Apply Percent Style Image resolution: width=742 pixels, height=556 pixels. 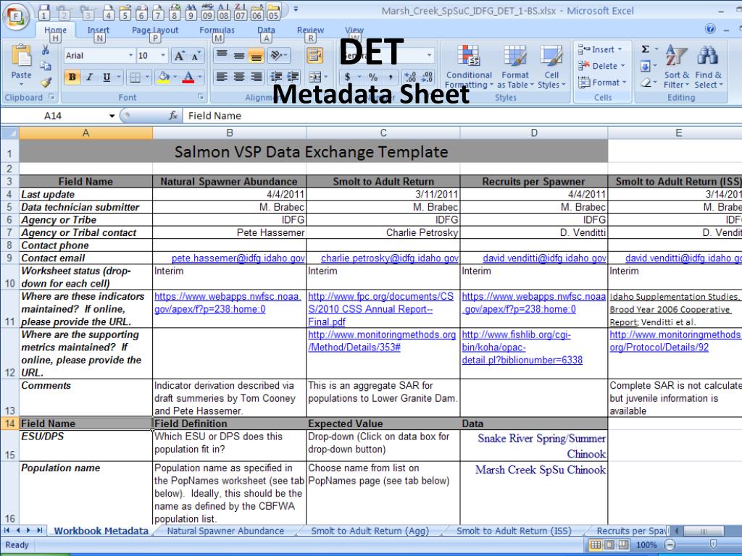(373, 77)
